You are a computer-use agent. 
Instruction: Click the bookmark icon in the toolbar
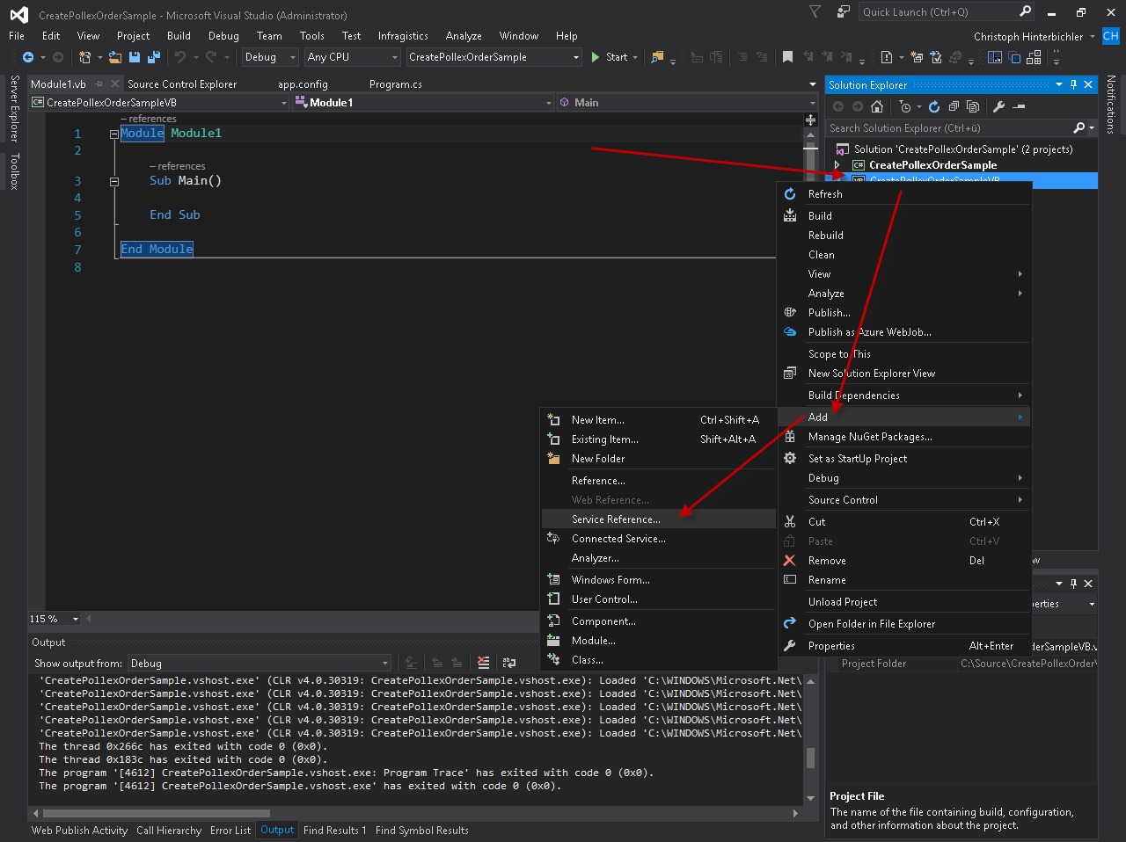coord(787,57)
